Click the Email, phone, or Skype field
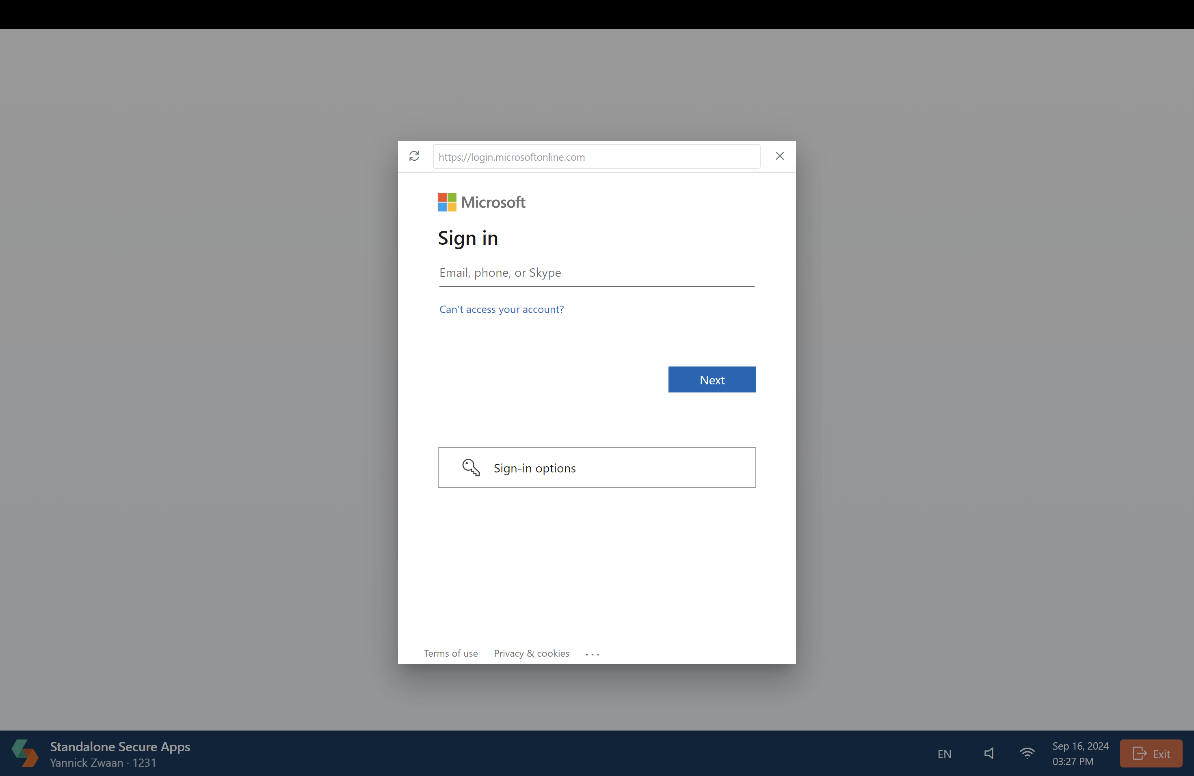The width and height of the screenshot is (1194, 776). click(x=597, y=273)
